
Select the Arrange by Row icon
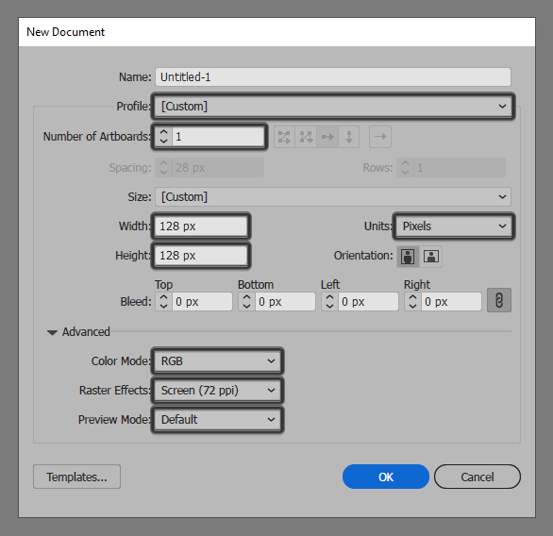tap(327, 137)
